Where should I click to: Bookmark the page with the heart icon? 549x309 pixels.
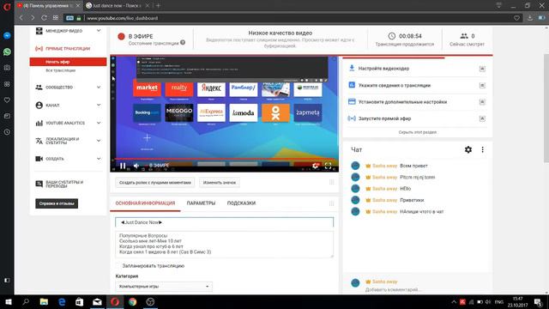point(516,18)
